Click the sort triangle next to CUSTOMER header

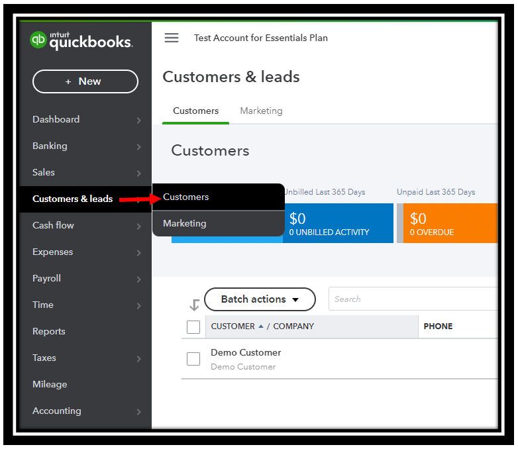(260, 326)
